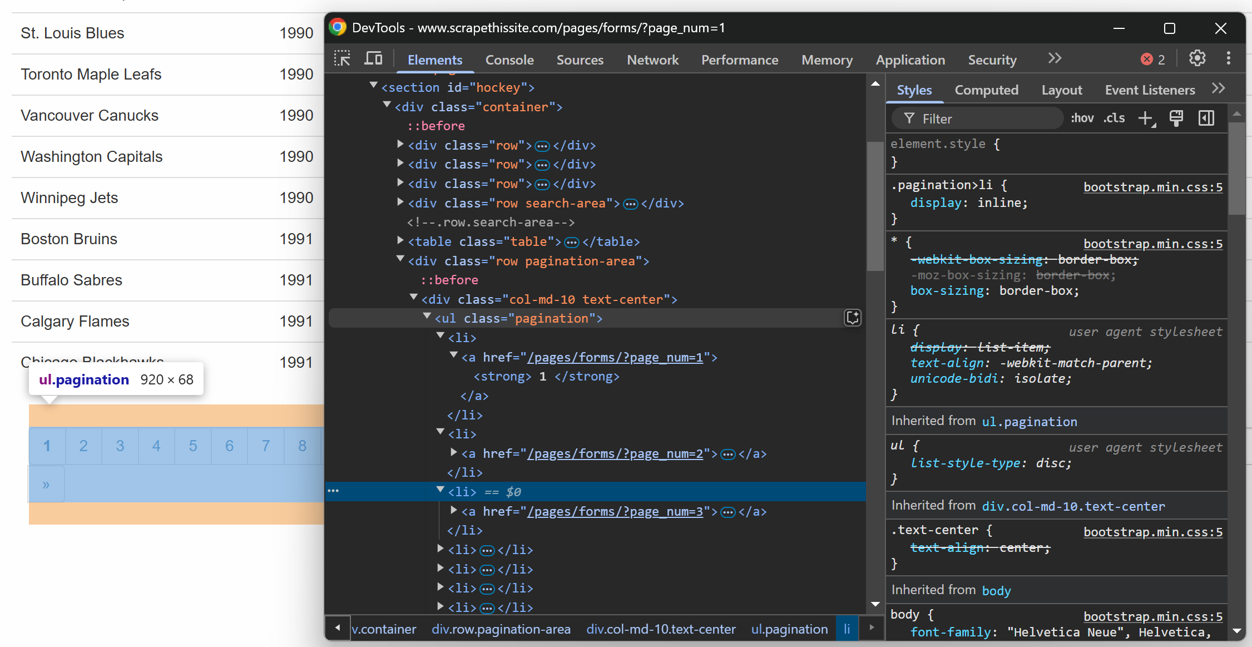This screenshot has width=1252, height=647.
Task: Open the Computed styles tab
Action: click(x=986, y=90)
